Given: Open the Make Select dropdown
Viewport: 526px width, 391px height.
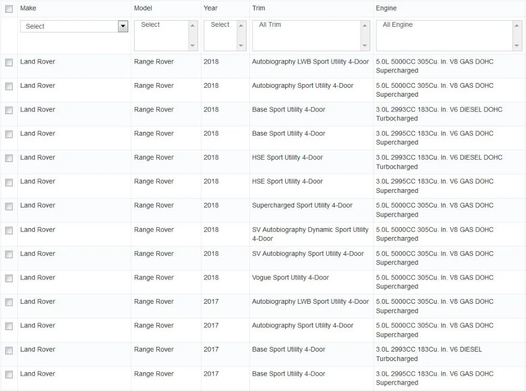Looking at the screenshot, I should pyautogui.click(x=74, y=26).
